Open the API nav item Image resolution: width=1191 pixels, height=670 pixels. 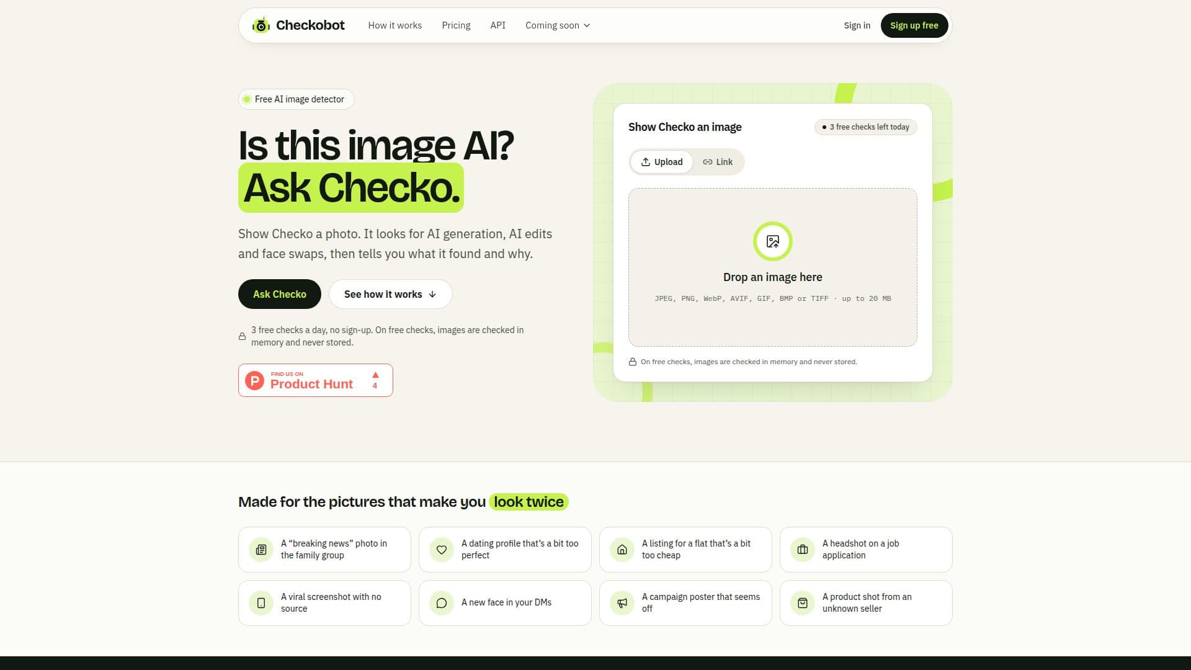click(498, 25)
